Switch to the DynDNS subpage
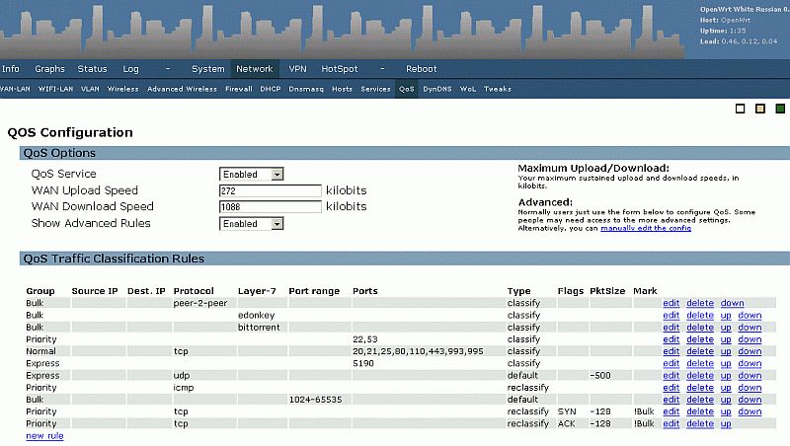The height and width of the screenshot is (446, 790). coord(437,89)
